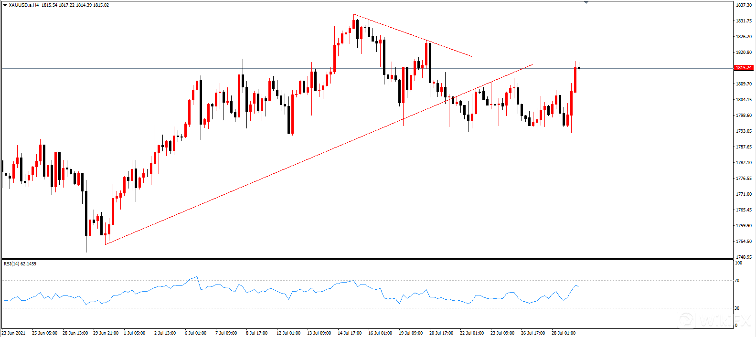This screenshot has height=337, width=756.
Task: Click the XAUUSD.a,H4 chart title text
Action: click(24, 5)
